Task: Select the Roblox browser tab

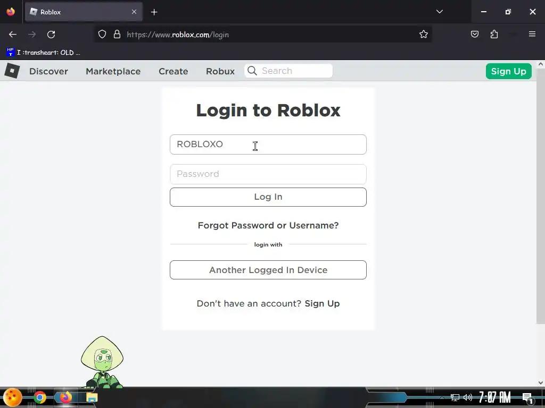Action: 84,12
